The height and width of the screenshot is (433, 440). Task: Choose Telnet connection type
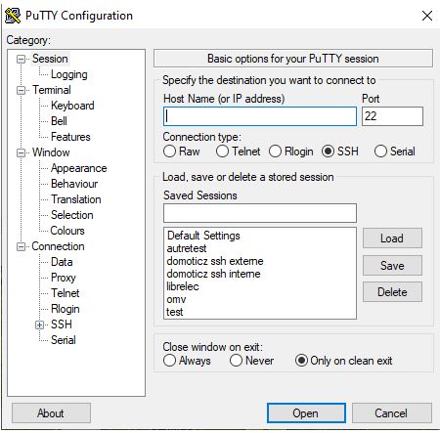pos(222,152)
